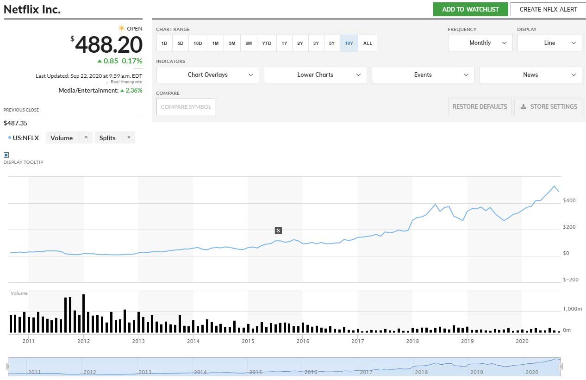Grab the left handle of range navigator
This screenshot has width=586, height=380.
pyautogui.click(x=8, y=367)
